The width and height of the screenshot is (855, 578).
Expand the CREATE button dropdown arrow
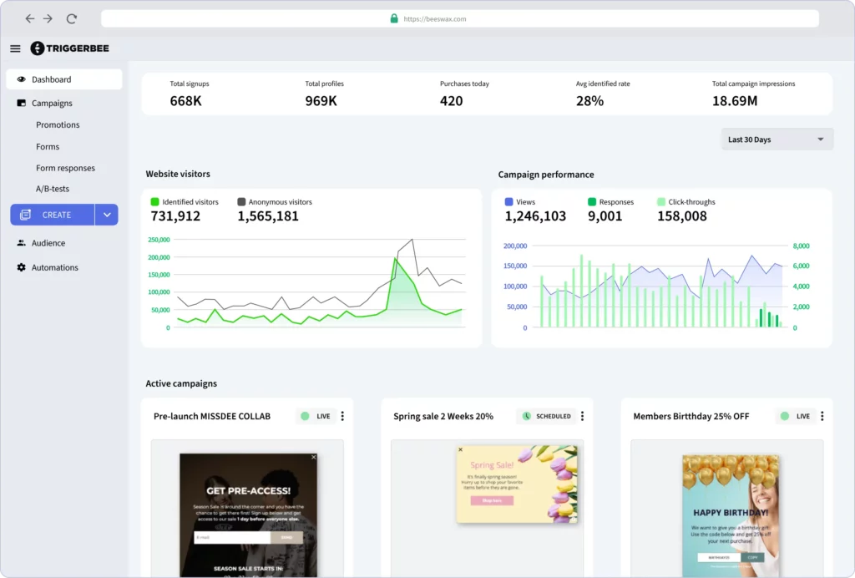(107, 215)
